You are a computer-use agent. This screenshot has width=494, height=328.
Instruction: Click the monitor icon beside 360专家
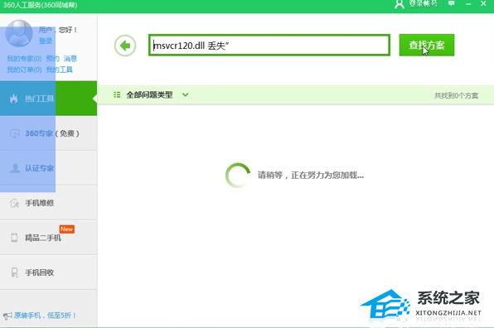point(14,133)
